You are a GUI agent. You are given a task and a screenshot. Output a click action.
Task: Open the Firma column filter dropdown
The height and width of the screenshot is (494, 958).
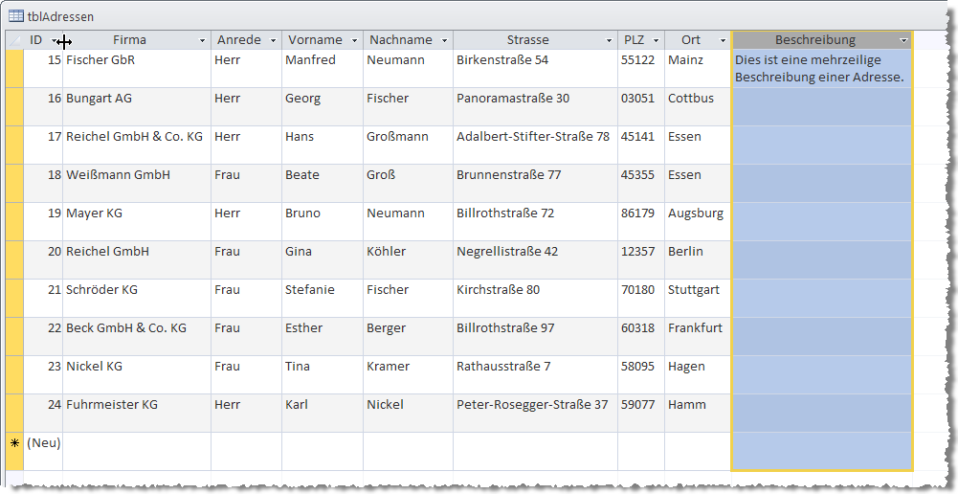tap(202, 41)
